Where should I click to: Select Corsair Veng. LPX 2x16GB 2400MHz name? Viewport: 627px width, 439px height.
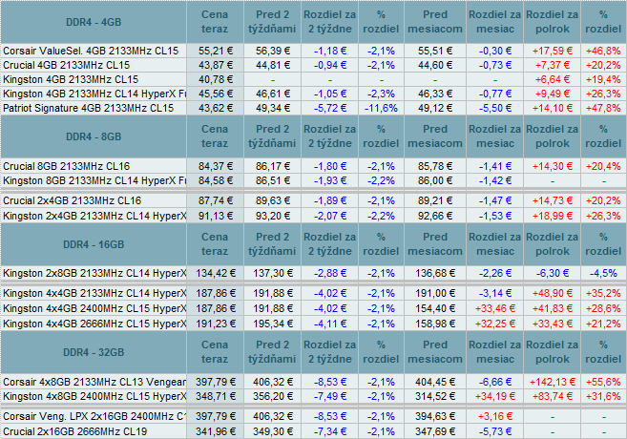click(94, 417)
